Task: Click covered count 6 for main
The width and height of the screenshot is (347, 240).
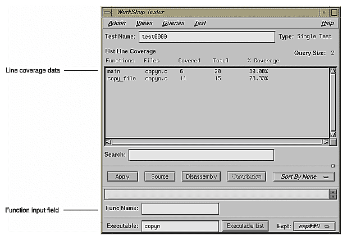Action: (181, 71)
